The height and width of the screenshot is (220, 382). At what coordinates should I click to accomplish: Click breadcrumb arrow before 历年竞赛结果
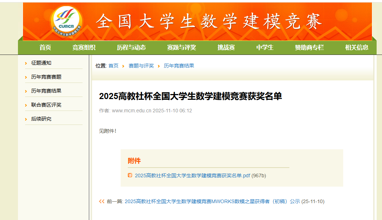(x=159, y=66)
